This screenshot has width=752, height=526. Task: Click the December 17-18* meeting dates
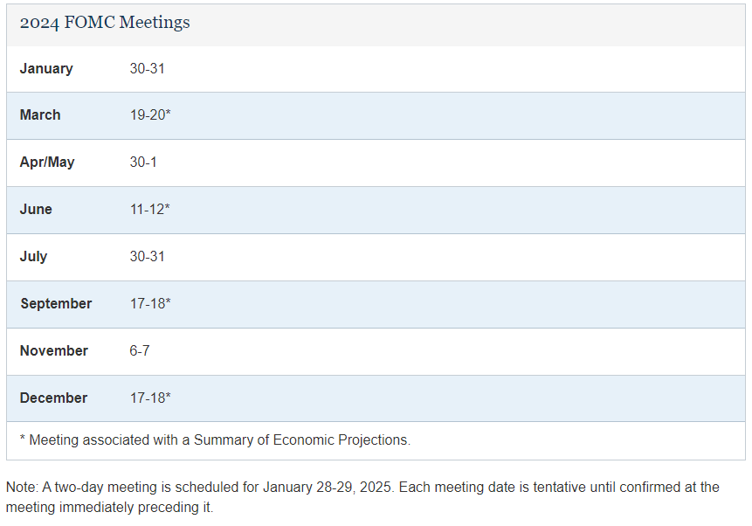pyautogui.click(x=150, y=398)
